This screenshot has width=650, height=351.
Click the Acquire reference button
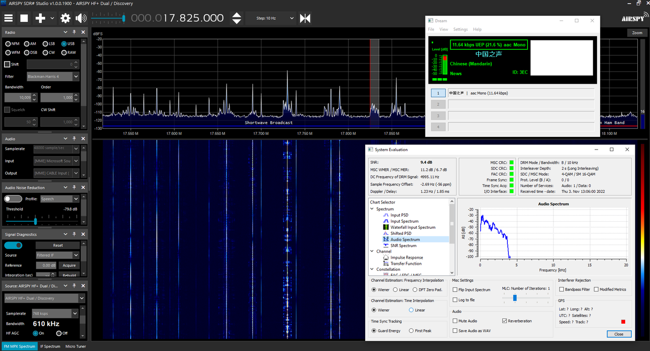click(x=69, y=265)
